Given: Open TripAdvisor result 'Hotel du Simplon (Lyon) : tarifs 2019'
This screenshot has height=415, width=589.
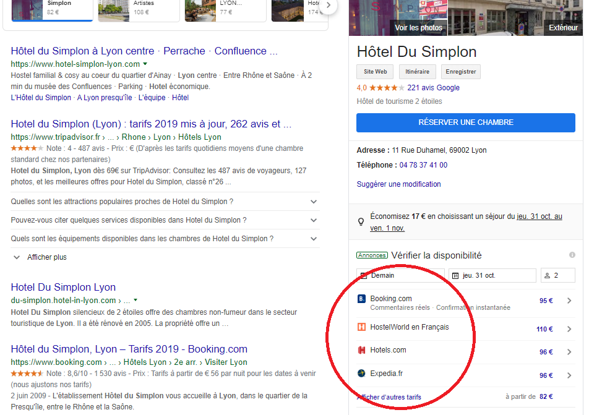Looking at the screenshot, I should [x=151, y=124].
